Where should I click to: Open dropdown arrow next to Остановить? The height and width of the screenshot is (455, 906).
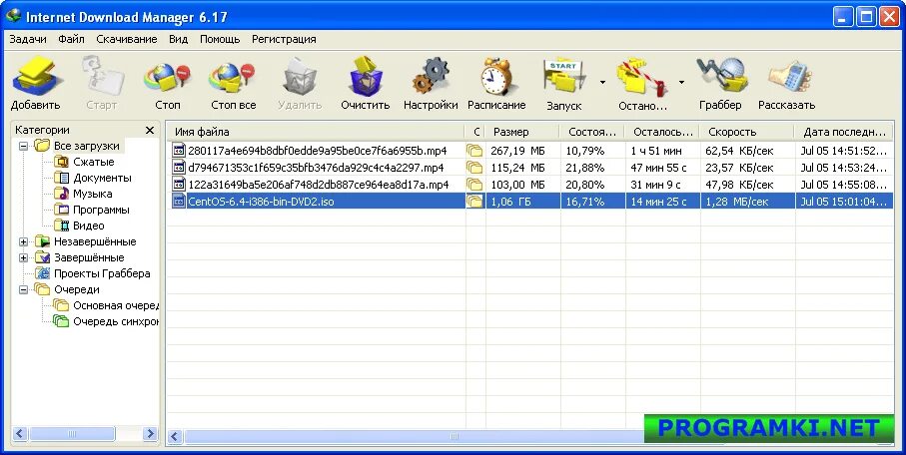[x=681, y=83]
